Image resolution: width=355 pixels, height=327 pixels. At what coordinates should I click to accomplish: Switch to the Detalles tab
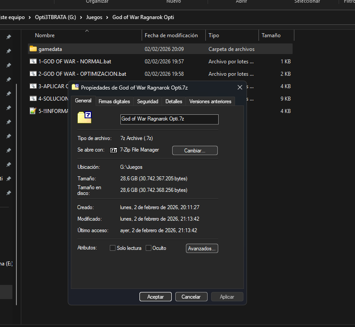(x=174, y=101)
